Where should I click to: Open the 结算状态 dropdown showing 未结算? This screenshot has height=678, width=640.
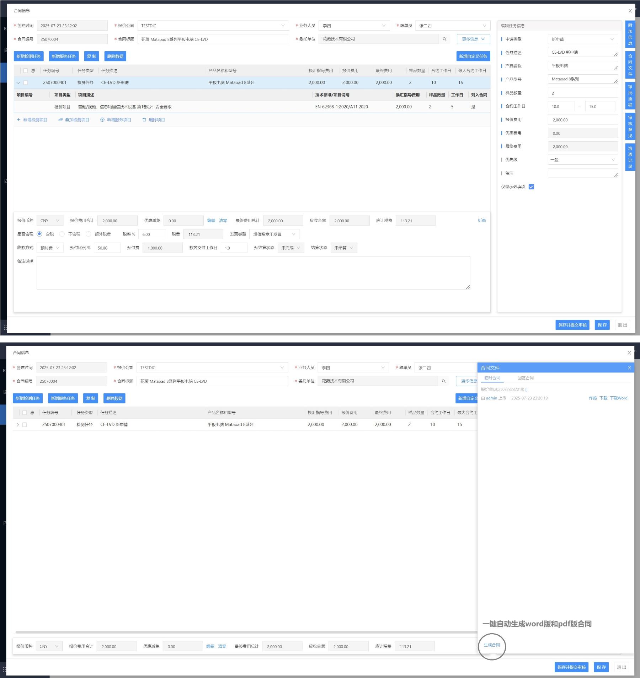click(343, 248)
